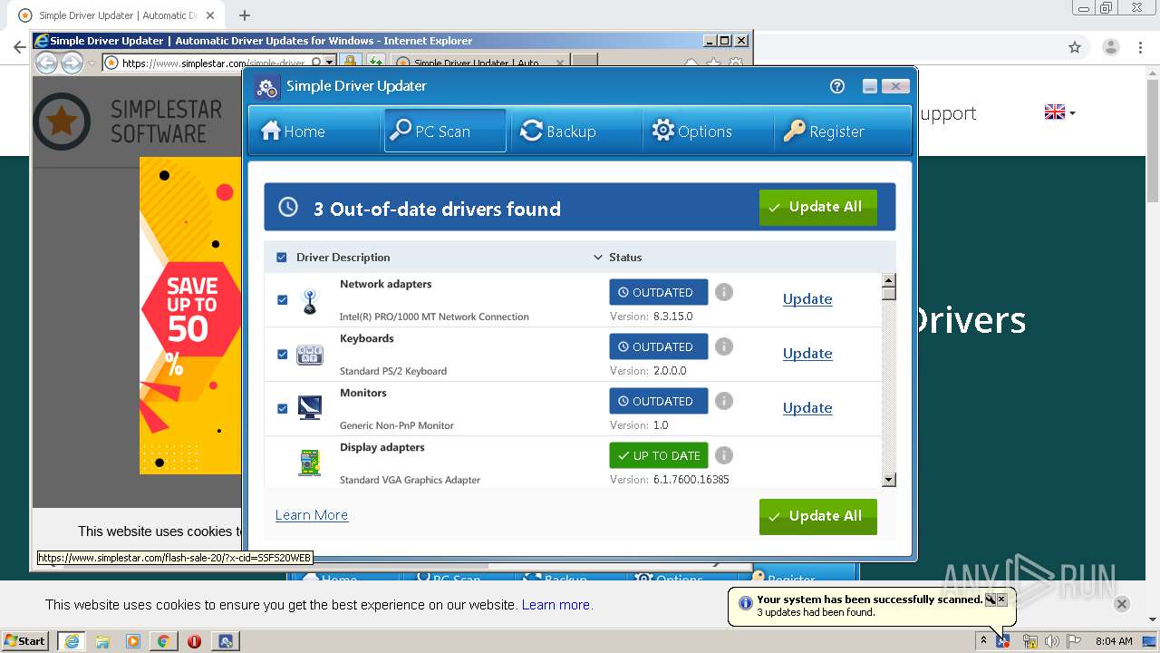
Task: Click the help question mark icon
Action: click(837, 86)
